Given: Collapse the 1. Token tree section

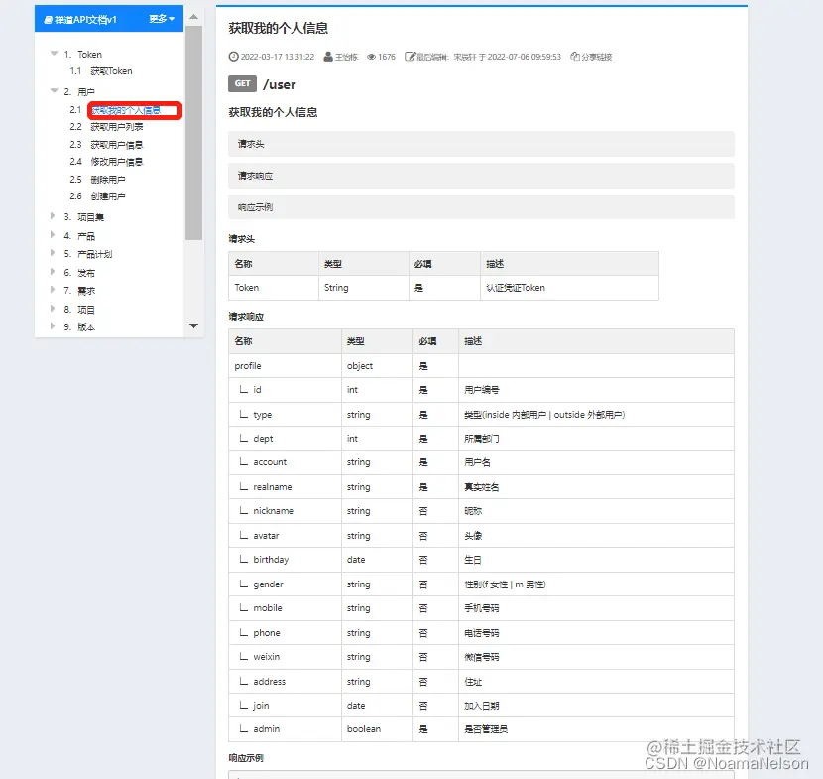Looking at the screenshot, I should pos(54,53).
